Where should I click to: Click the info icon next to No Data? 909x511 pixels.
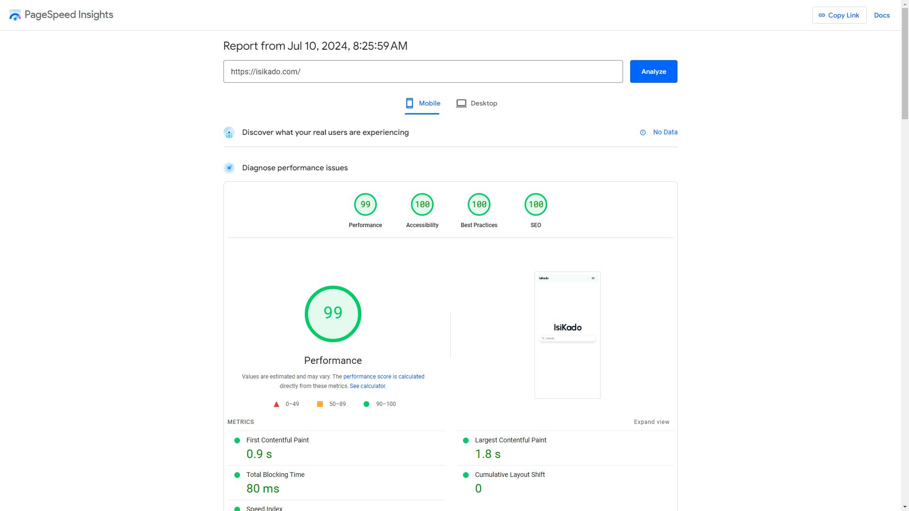[642, 132]
